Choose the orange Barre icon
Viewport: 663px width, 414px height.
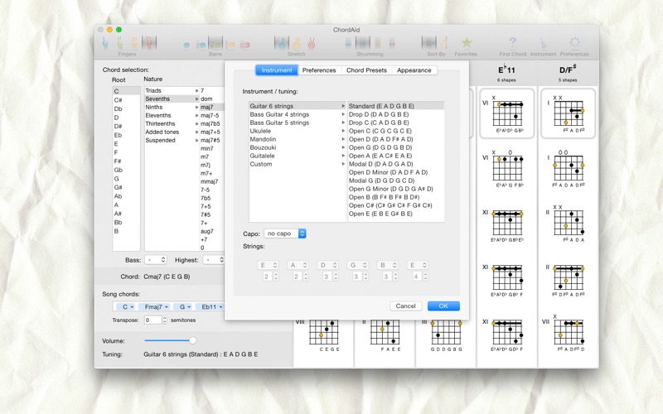[230, 45]
